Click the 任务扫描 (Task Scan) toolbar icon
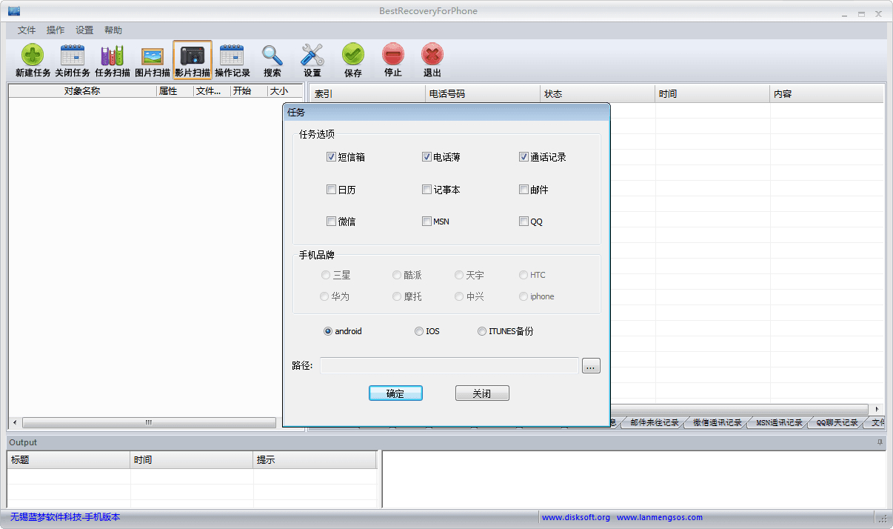The height and width of the screenshot is (529, 893). pyautogui.click(x=113, y=60)
